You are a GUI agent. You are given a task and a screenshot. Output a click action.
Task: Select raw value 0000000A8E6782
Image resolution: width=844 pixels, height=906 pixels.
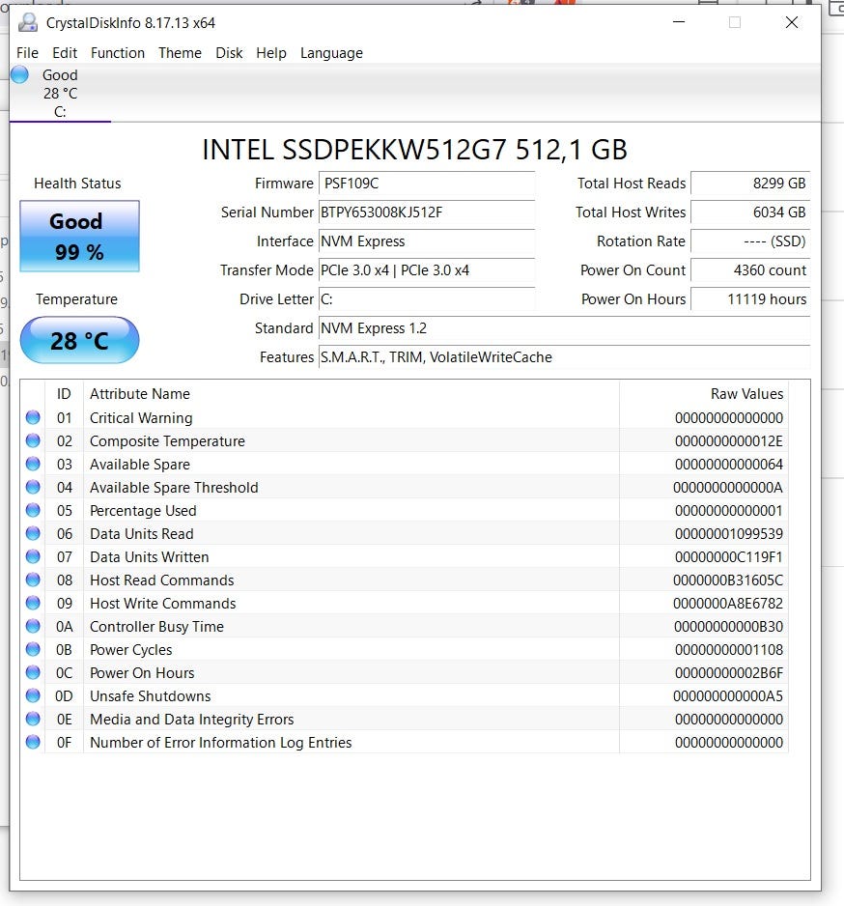pos(728,603)
